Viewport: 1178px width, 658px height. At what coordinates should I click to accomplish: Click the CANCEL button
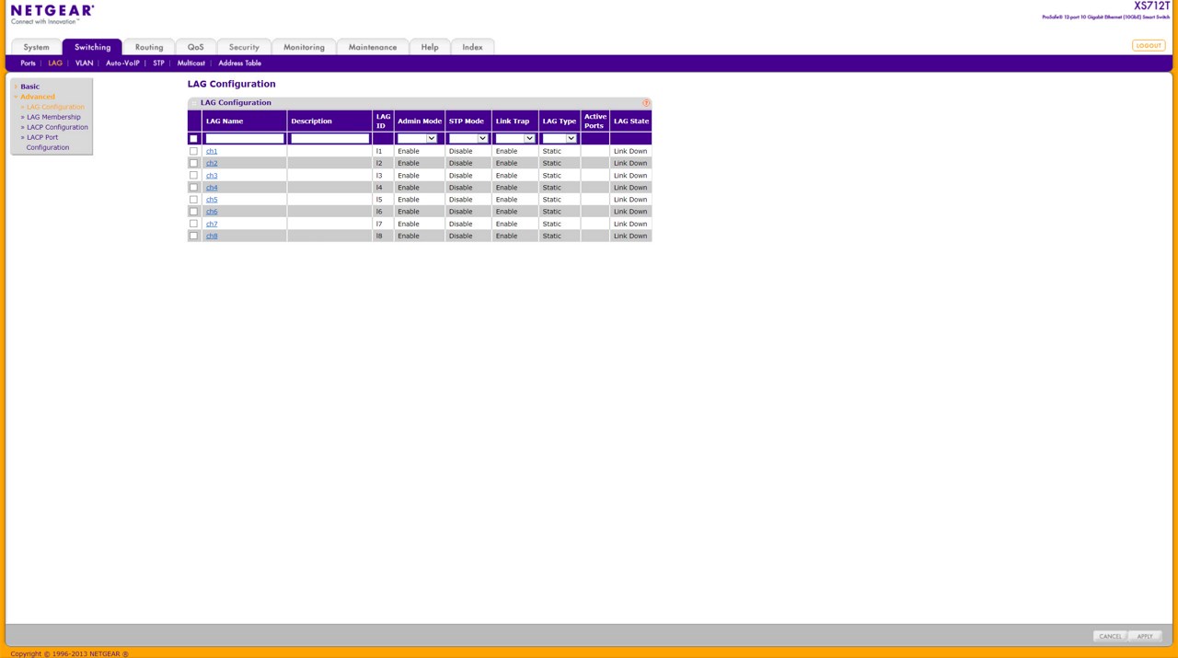(1110, 636)
